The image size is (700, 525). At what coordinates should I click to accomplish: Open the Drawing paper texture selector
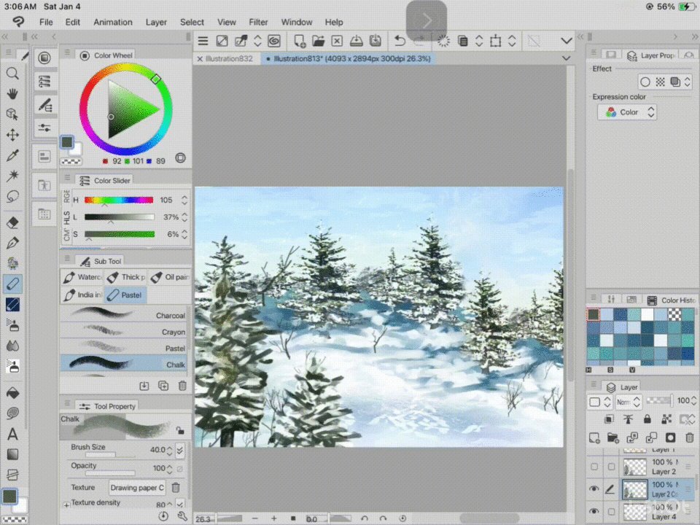tap(137, 488)
